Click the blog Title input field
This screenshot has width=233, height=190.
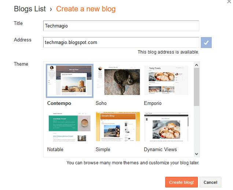coord(121,26)
